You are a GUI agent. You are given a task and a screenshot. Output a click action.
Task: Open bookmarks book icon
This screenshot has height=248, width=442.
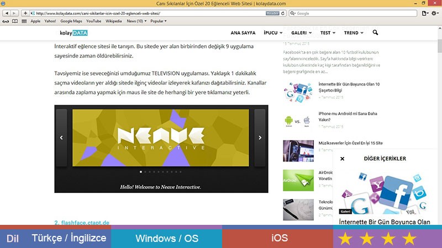click(x=15, y=21)
